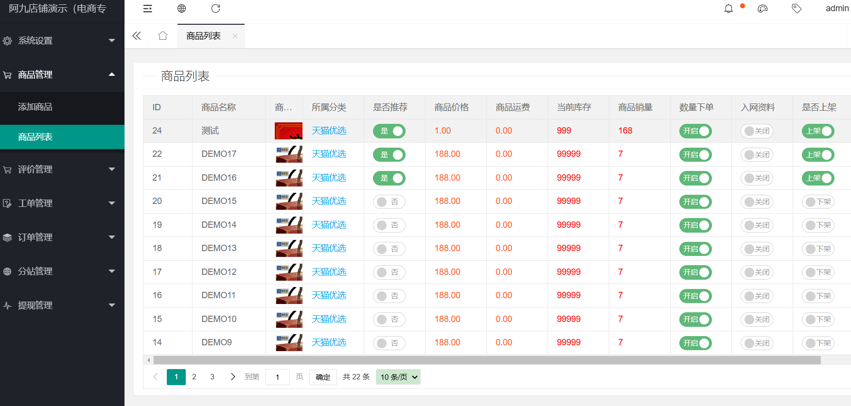Select 添加商品 in the sidebar
Screen dimensions: 851x406
coord(35,107)
